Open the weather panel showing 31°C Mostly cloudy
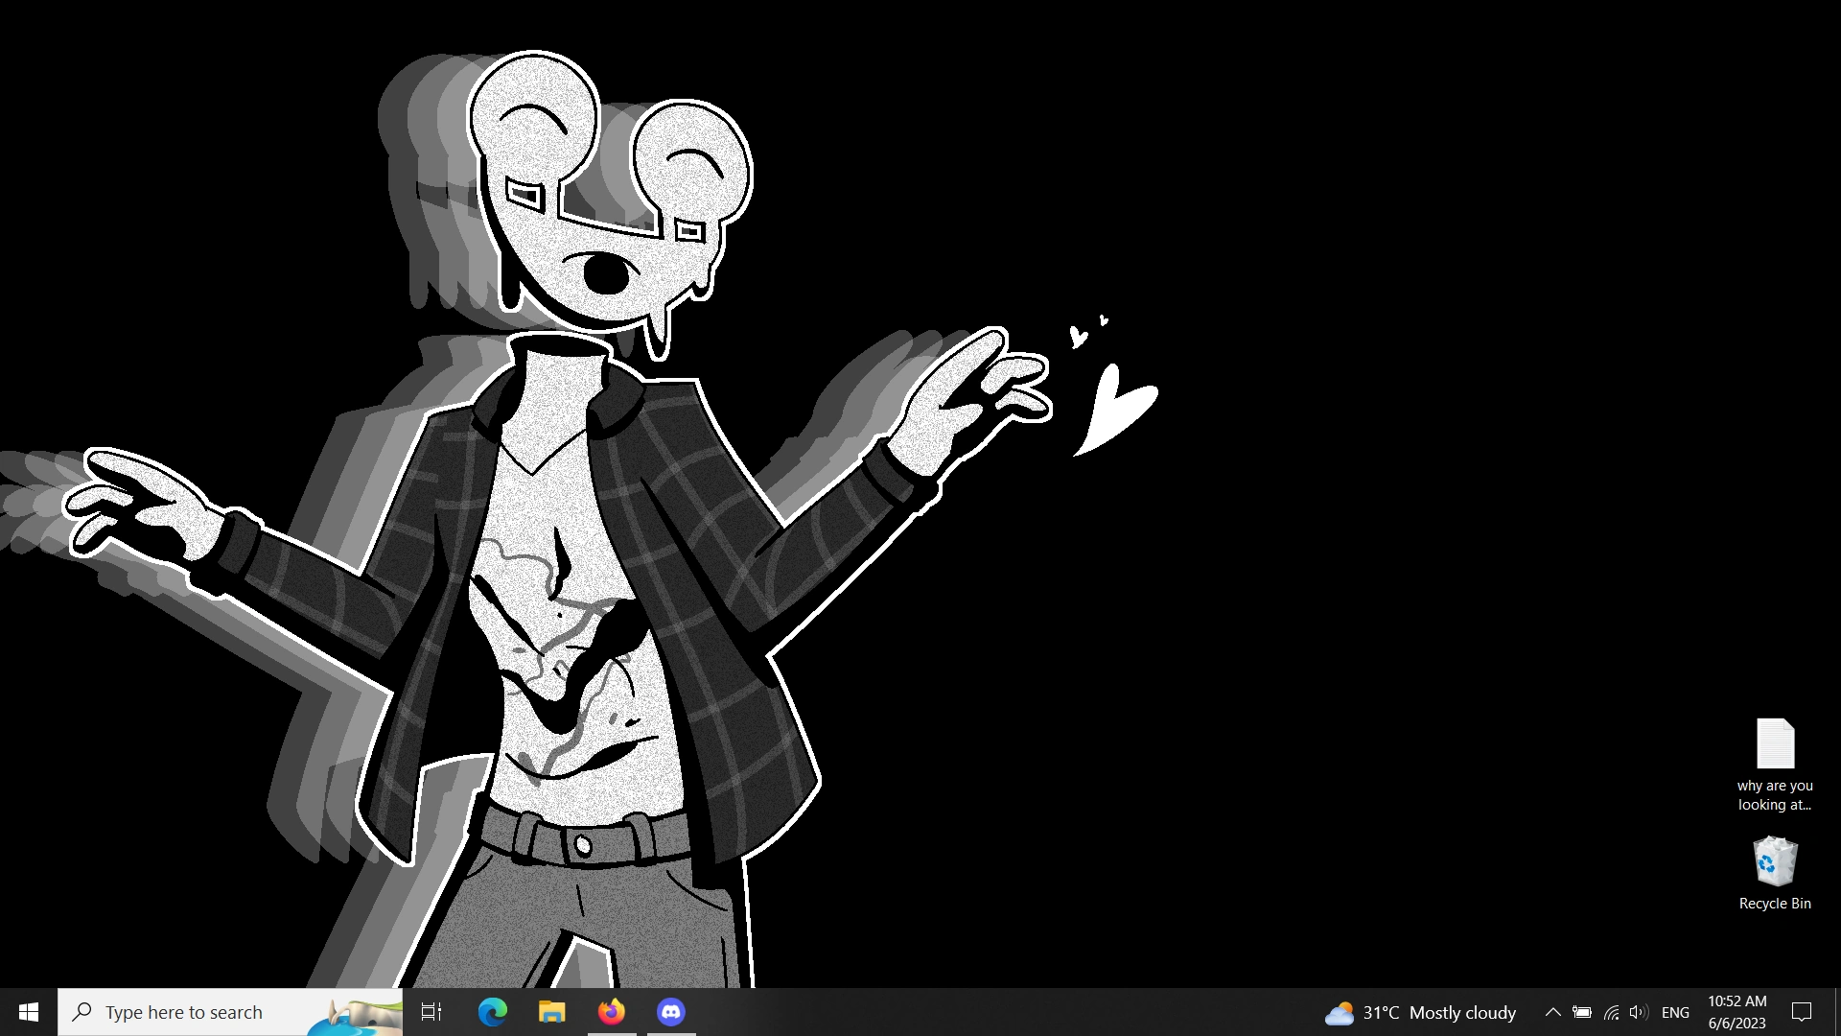The image size is (1841, 1036). point(1419,1011)
